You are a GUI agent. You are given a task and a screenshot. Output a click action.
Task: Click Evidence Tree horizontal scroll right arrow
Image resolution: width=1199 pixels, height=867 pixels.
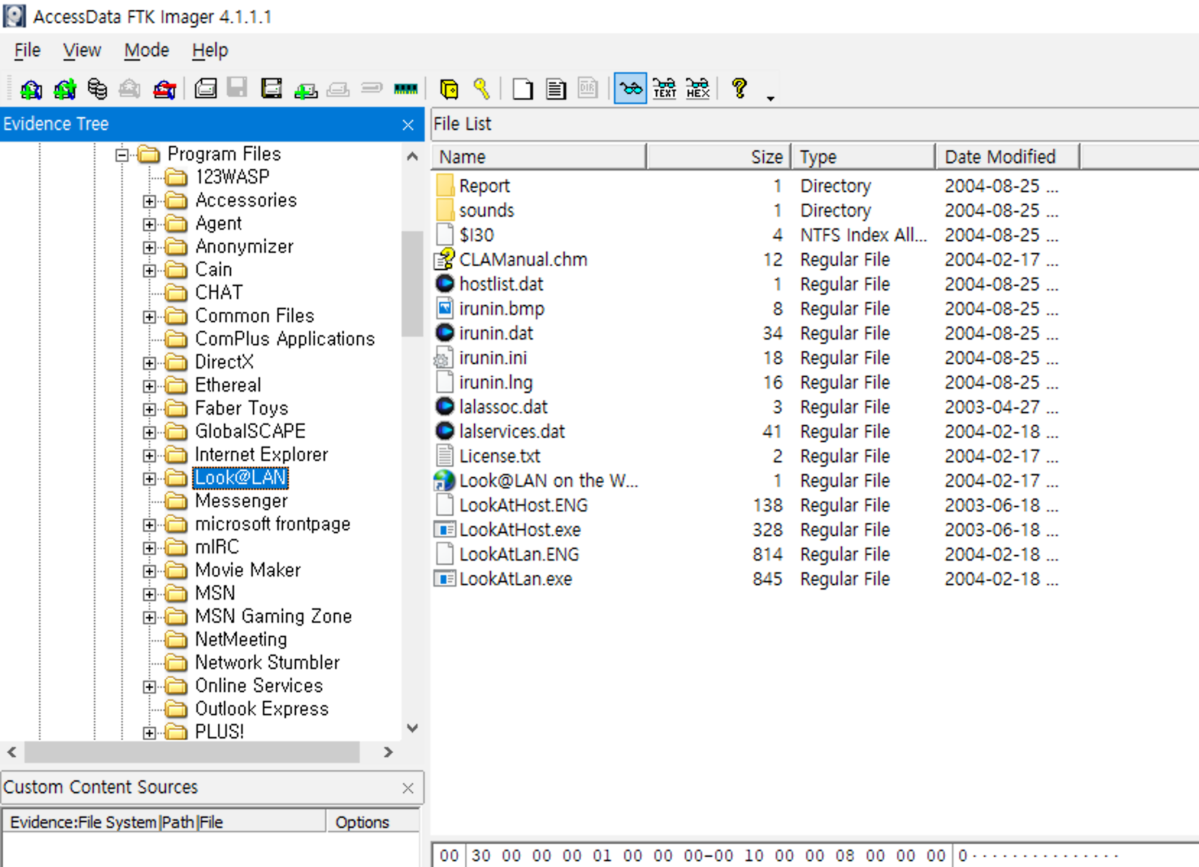tap(389, 752)
